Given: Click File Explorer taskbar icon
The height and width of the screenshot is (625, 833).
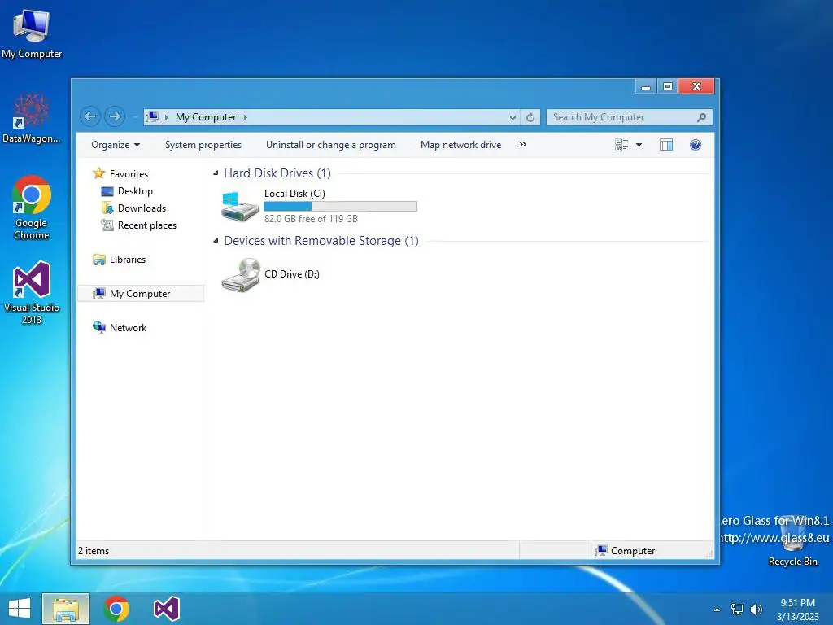Looking at the screenshot, I should pos(66,609).
